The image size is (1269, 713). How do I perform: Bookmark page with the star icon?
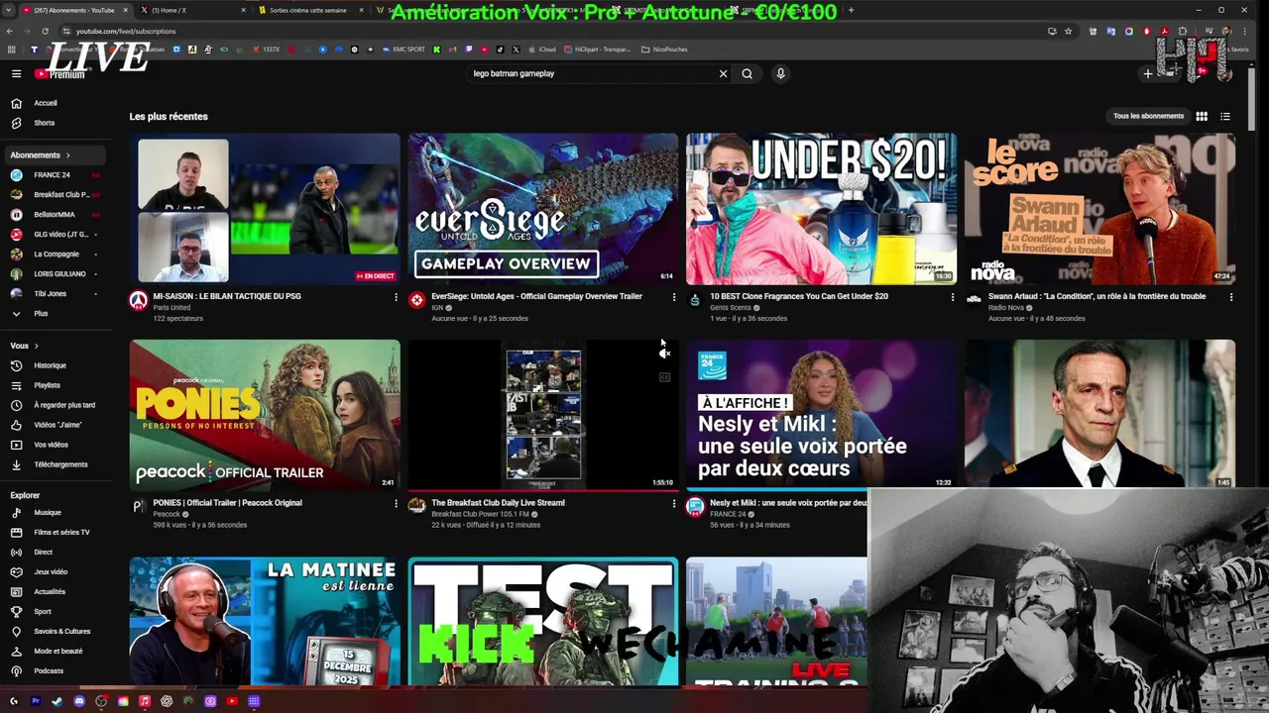pyautogui.click(x=1068, y=31)
